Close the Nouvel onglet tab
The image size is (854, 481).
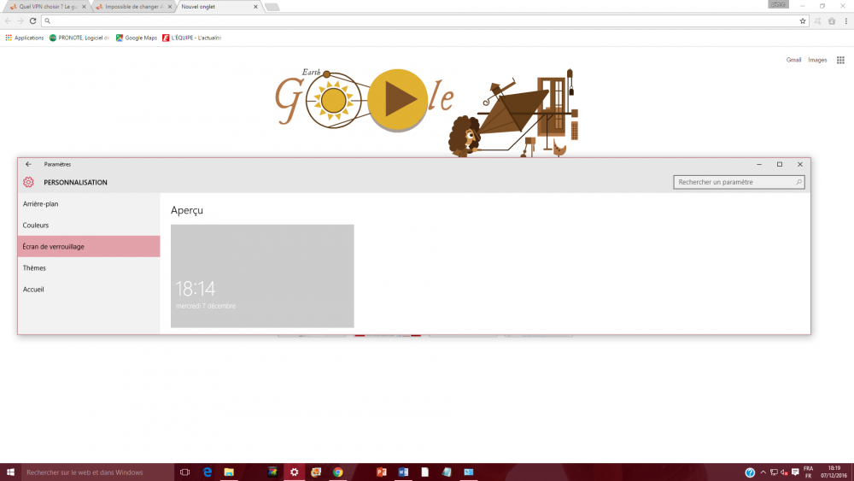(x=255, y=7)
